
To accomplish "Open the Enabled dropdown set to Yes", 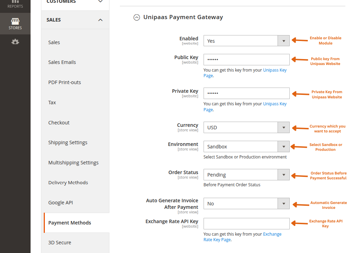I will tap(284, 41).
